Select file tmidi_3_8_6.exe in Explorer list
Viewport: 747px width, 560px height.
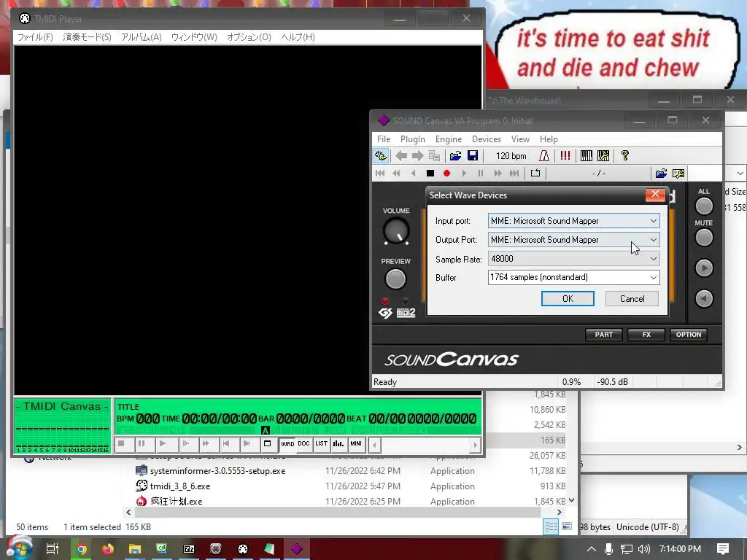click(x=180, y=486)
